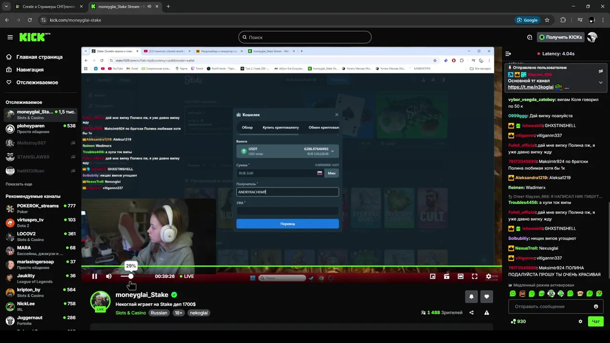610x343 pixels.
Task: Enable picture-in-picture mode
Action: (x=433, y=276)
